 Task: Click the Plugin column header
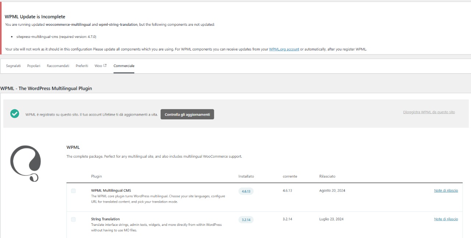(x=96, y=176)
